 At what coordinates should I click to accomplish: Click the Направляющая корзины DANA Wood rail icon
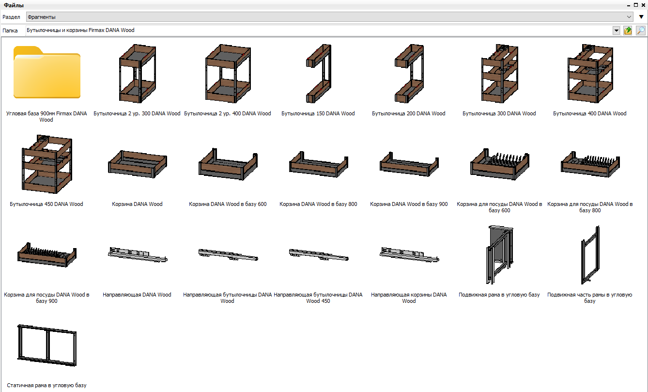[409, 255]
